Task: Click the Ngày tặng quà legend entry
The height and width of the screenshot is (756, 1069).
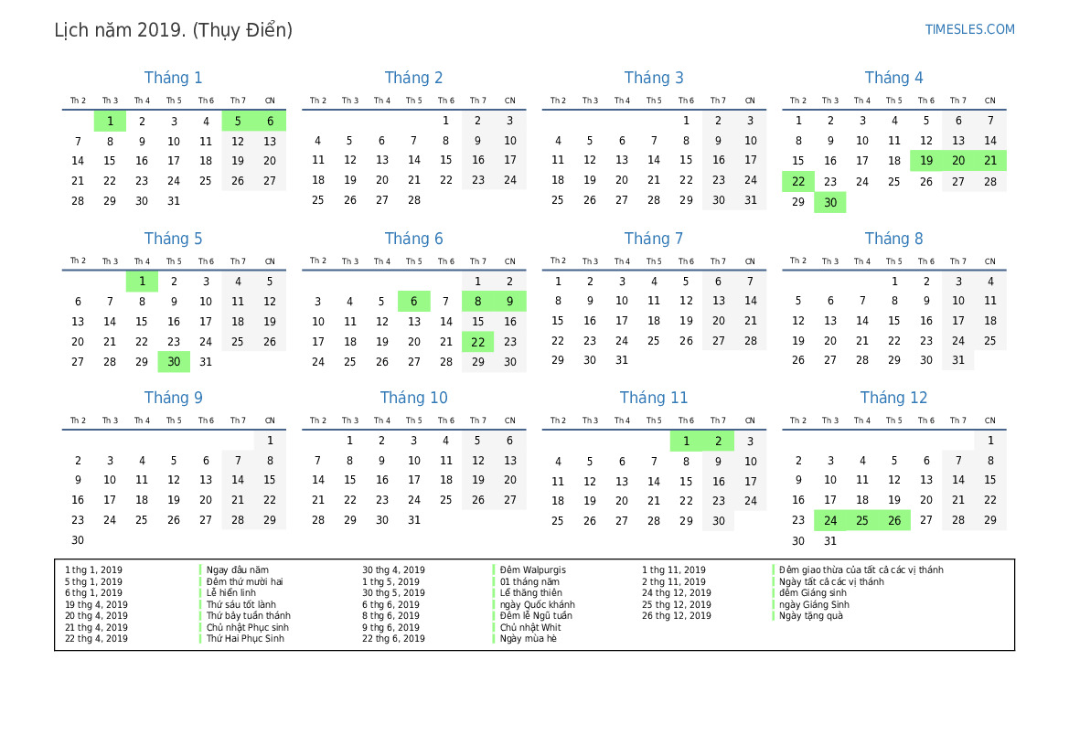Action: (811, 616)
